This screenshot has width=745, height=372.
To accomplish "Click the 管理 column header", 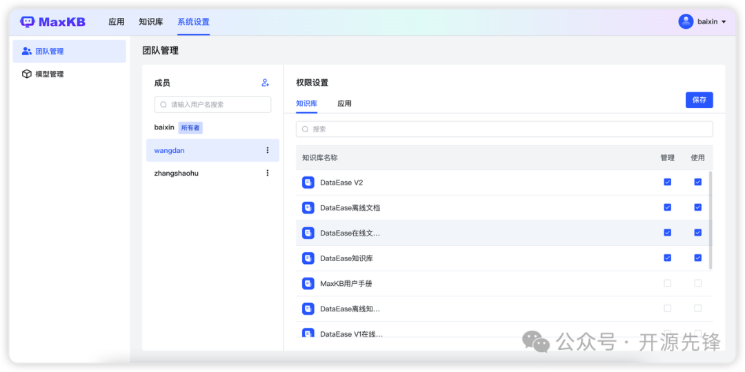I will (x=668, y=158).
